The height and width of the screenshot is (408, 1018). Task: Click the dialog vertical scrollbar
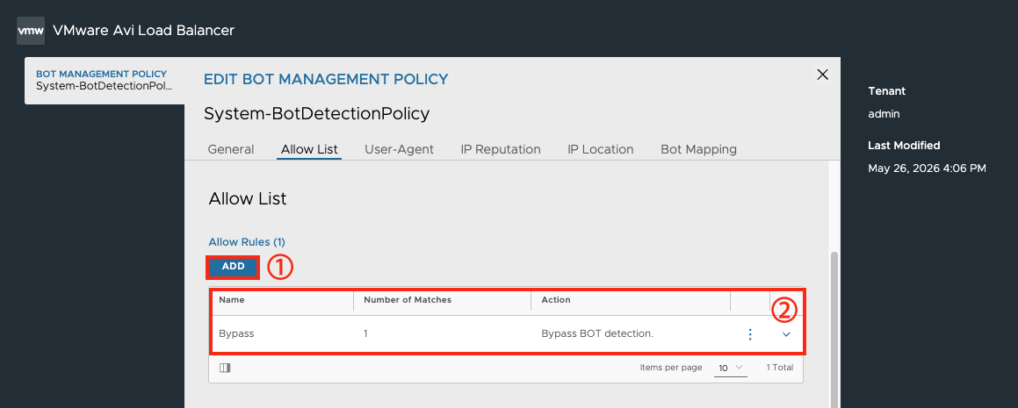pos(834,330)
